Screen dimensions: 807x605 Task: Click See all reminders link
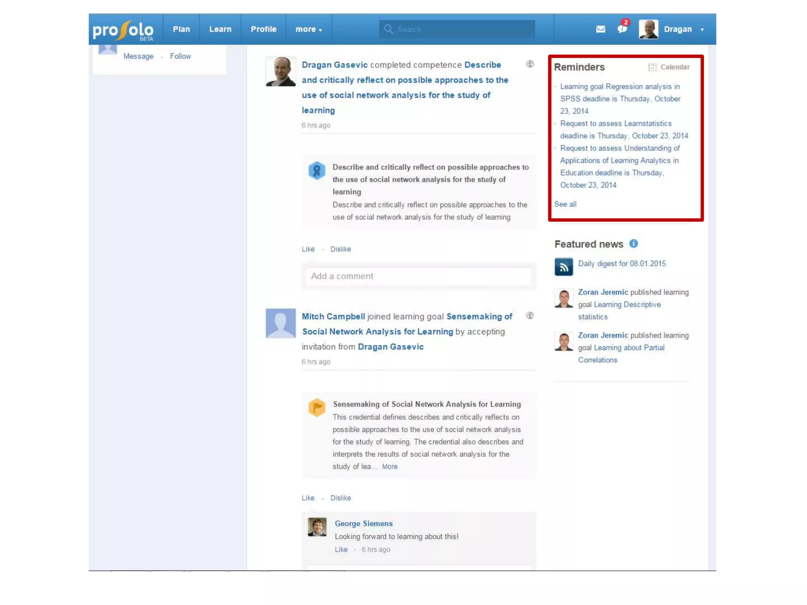tap(565, 204)
